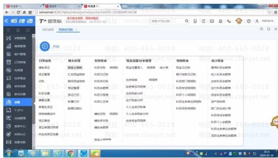Open 费用科目余额表 under 统计账表
This screenshot has height=158, width=278.
pos(221,67)
